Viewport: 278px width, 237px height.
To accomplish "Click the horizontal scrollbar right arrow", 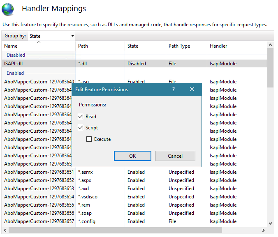I will pos(264,230).
